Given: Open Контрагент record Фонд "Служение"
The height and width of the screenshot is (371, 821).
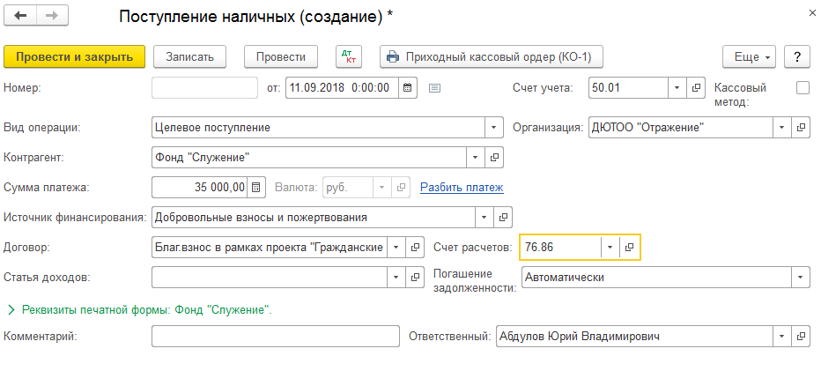Looking at the screenshot, I should (x=494, y=157).
